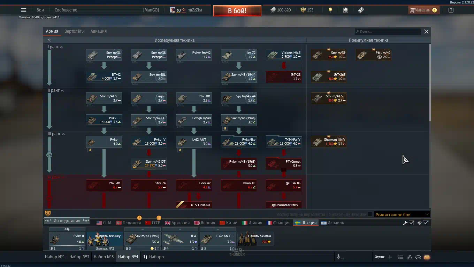Screen dimensions: 474x267
Task: Toggle helicopter research on ground vehicles checkbox
Action: click(x=370, y=215)
